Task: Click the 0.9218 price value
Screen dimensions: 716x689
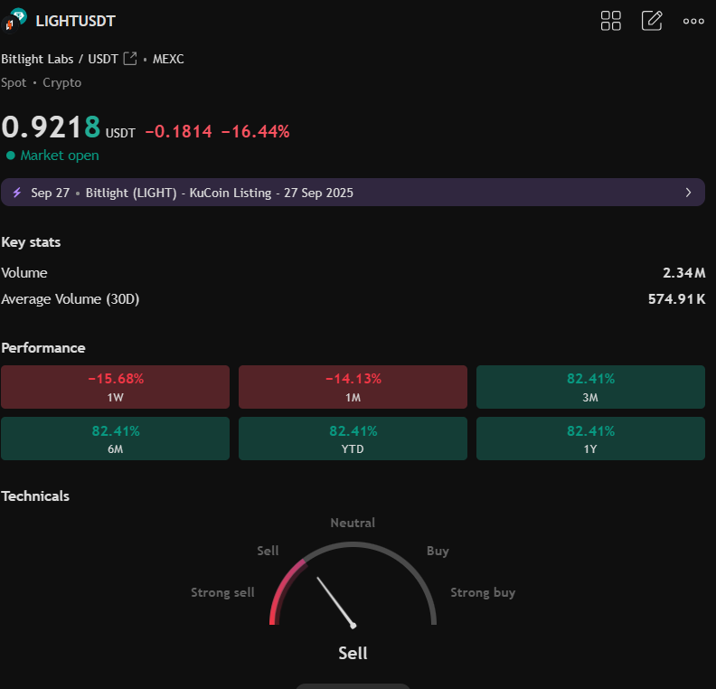Action: click(x=51, y=127)
